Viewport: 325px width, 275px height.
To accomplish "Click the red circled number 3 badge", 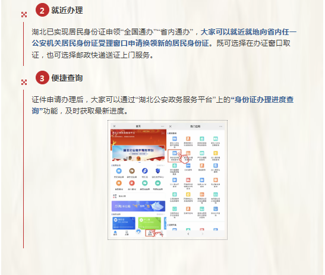I will pyautogui.click(x=42, y=78).
